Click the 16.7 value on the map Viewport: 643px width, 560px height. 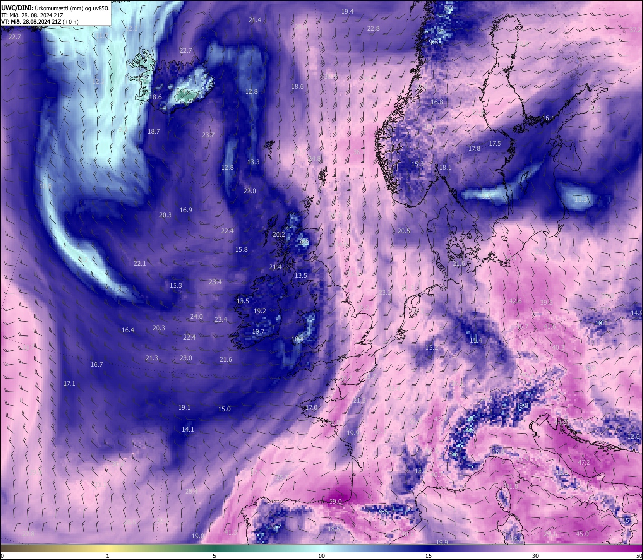click(97, 364)
